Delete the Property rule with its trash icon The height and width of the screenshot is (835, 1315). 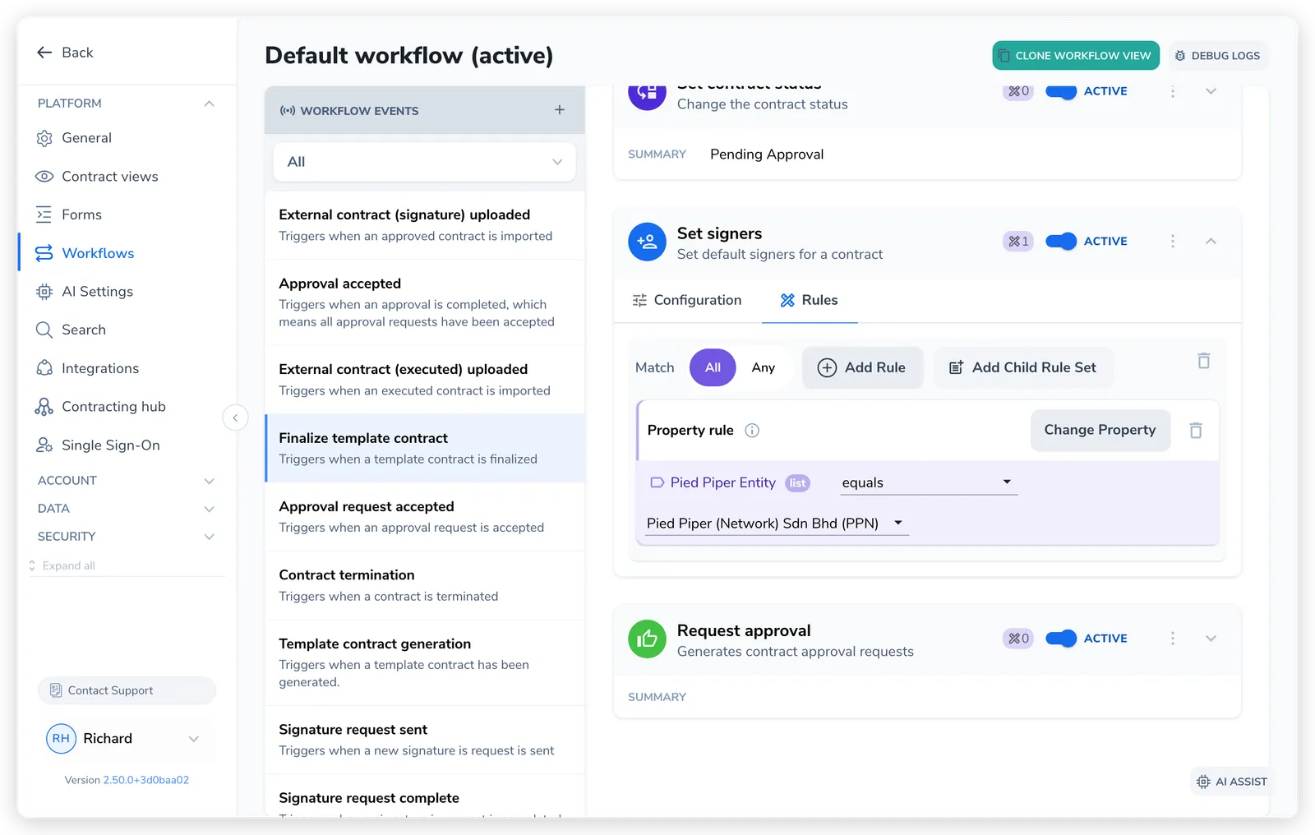(1196, 430)
